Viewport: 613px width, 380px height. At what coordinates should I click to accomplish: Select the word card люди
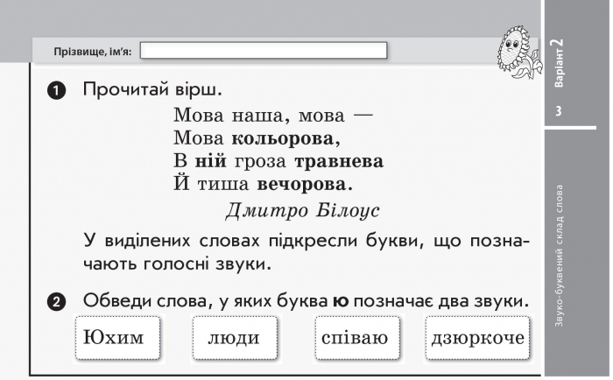tap(235, 338)
